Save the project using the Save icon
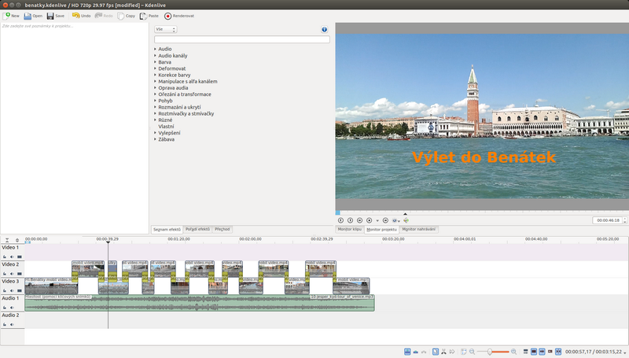629x358 pixels. pyautogui.click(x=50, y=16)
